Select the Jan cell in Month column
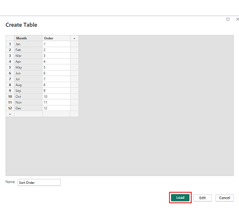 point(28,44)
